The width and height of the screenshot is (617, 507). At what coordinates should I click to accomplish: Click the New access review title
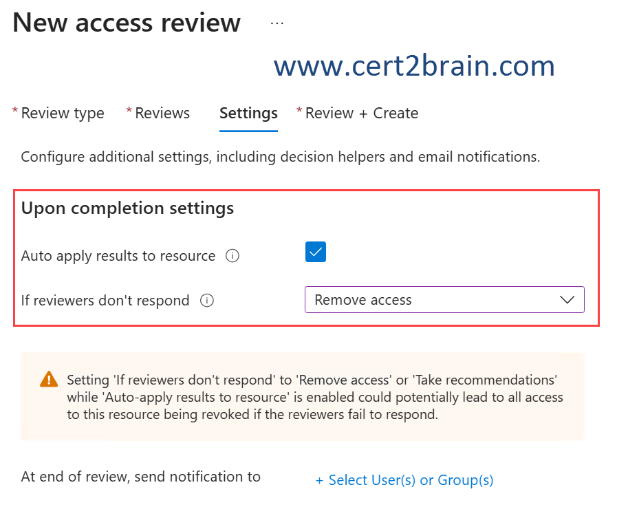coord(127,23)
